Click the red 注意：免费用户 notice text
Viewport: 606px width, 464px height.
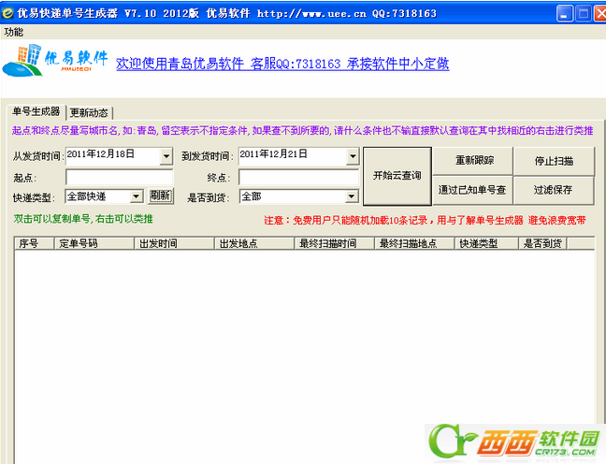tap(425, 221)
